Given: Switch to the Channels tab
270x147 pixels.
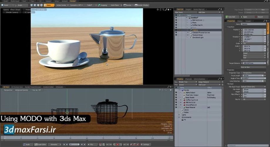Looking at the screenshot, I should [x=188, y=79].
